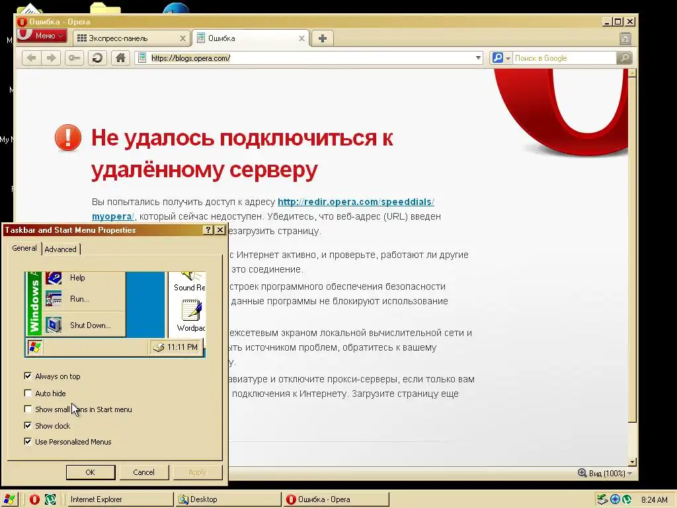
Task: Open the search engine selector dropdown
Action: point(502,58)
